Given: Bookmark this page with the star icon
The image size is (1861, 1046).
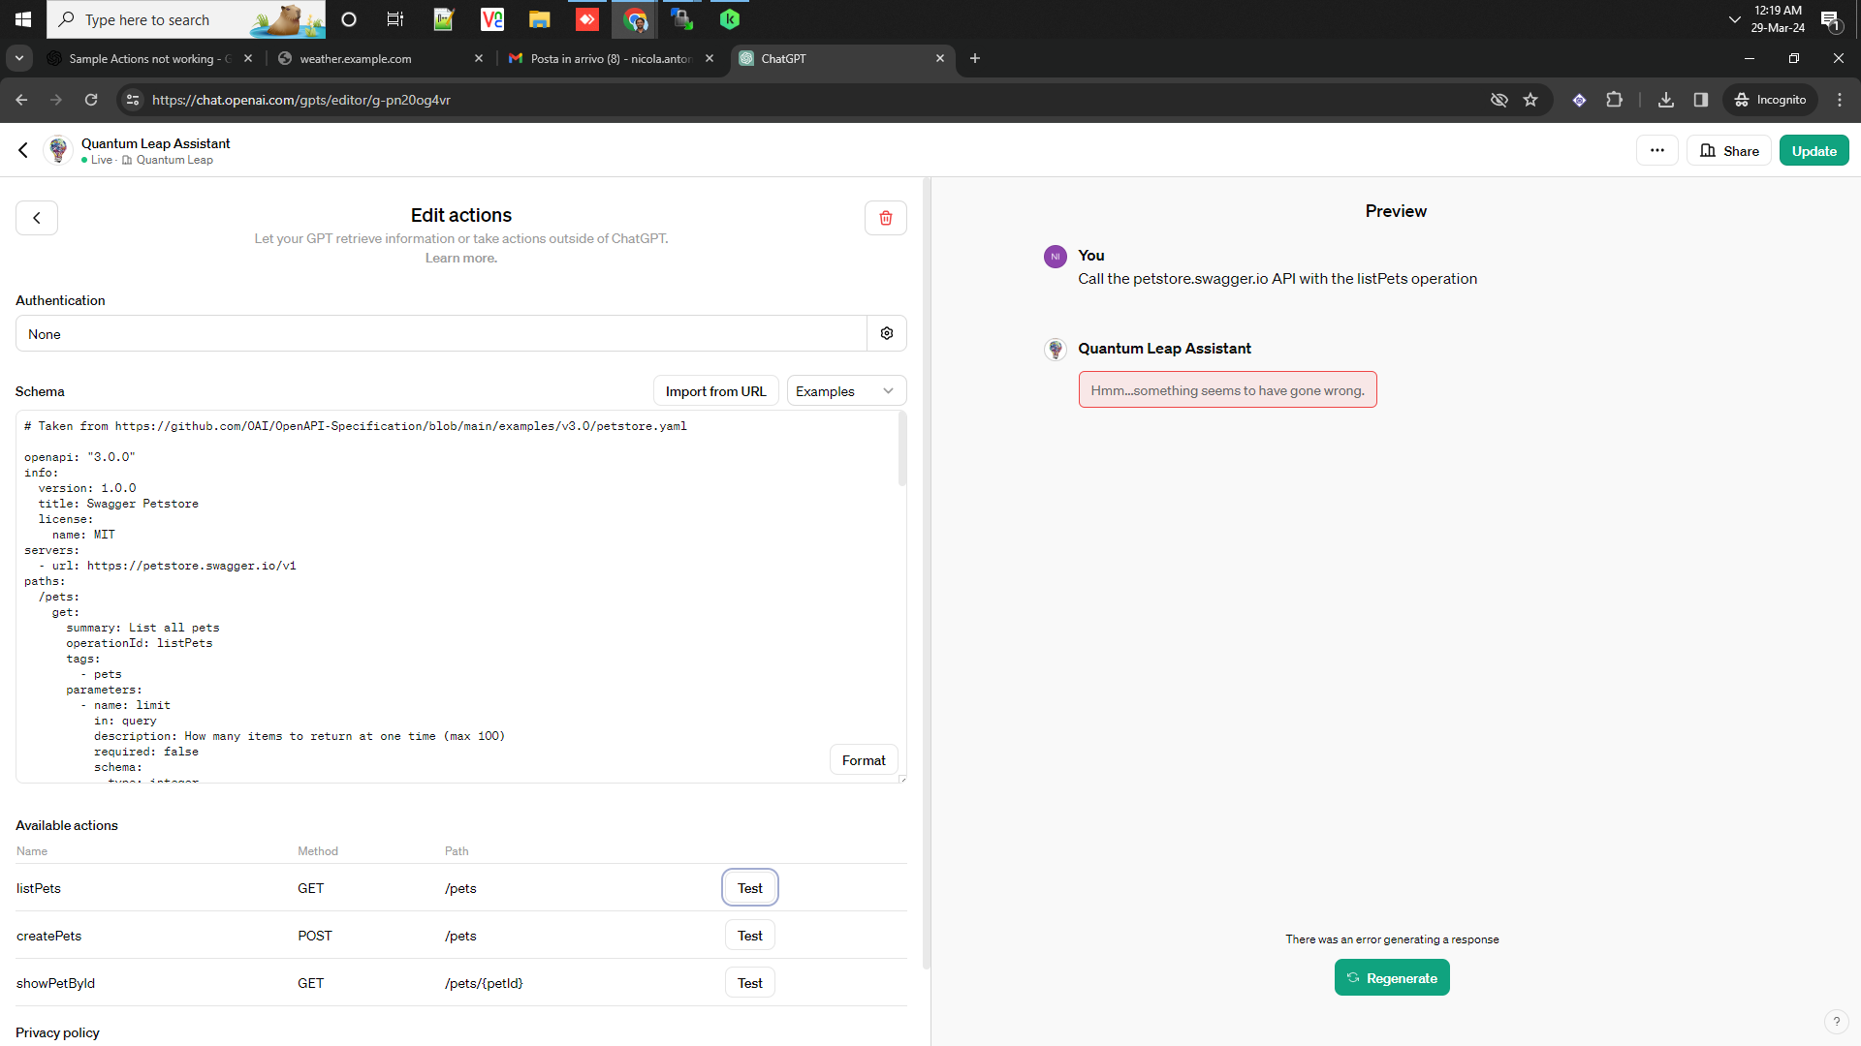Looking at the screenshot, I should (1531, 100).
